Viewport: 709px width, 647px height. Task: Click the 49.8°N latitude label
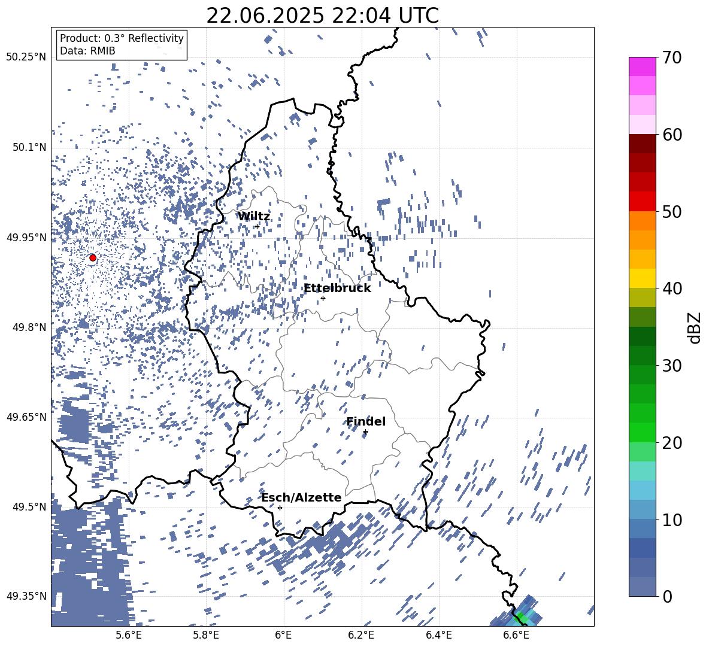click(x=29, y=327)
